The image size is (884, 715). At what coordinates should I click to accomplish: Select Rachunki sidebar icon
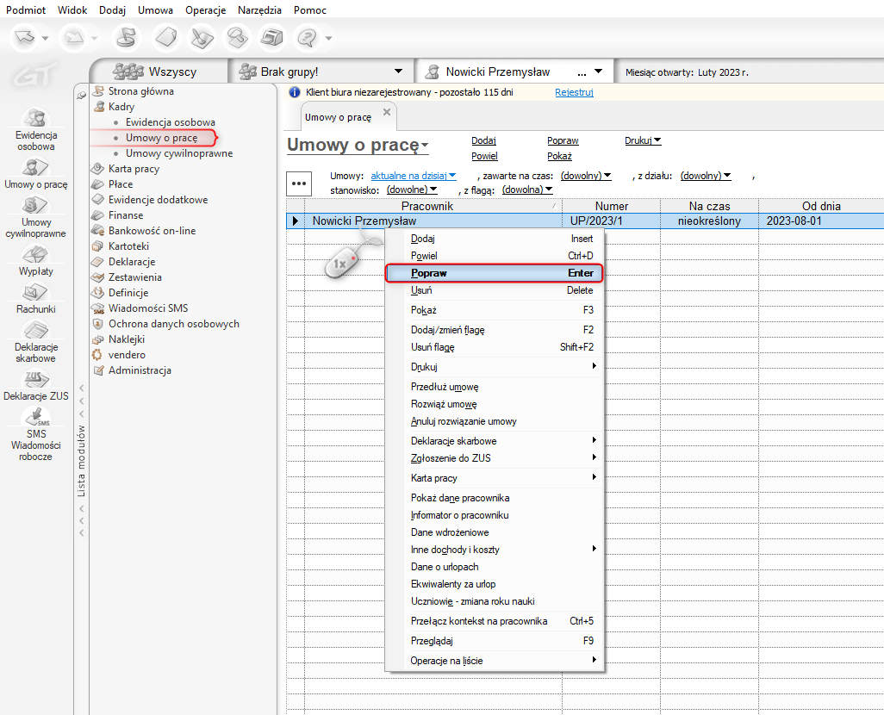pos(35,294)
